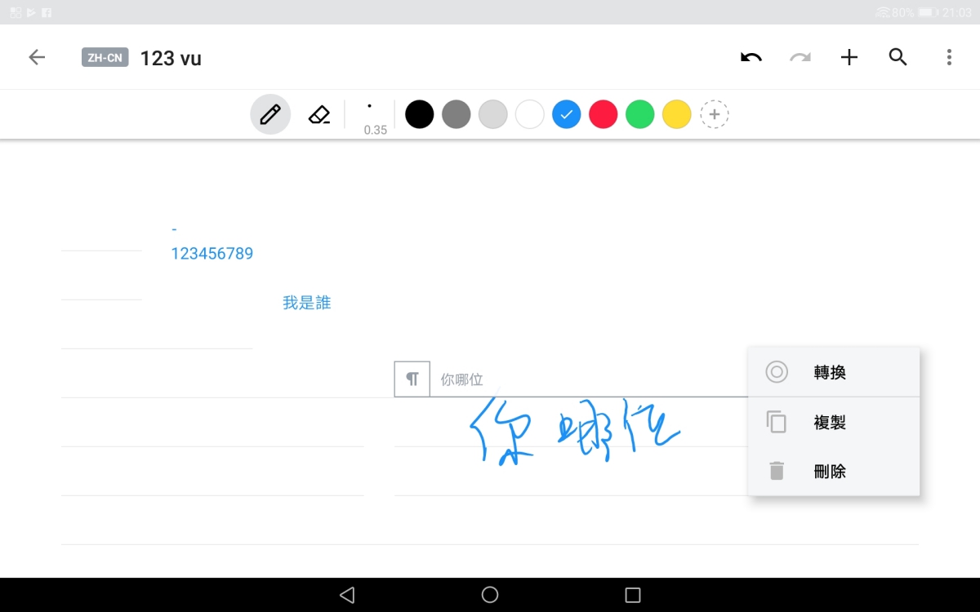The width and height of the screenshot is (980, 612).
Task: Tap Android back navigation button
Action: coord(347,595)
